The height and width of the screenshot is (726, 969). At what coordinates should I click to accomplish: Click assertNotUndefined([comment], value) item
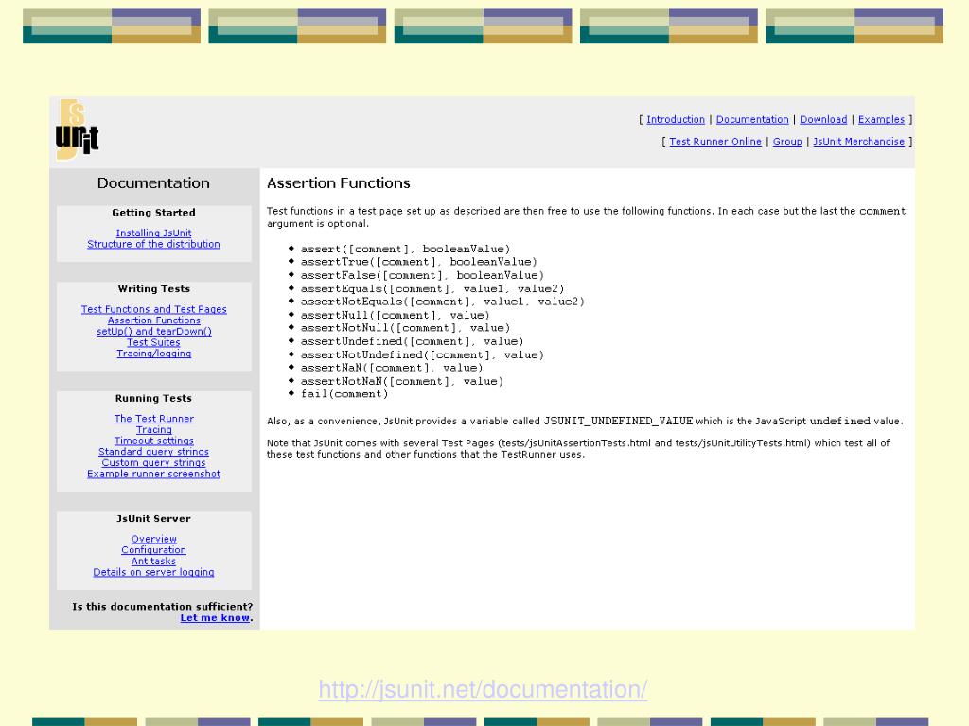(x=422, y=355)
